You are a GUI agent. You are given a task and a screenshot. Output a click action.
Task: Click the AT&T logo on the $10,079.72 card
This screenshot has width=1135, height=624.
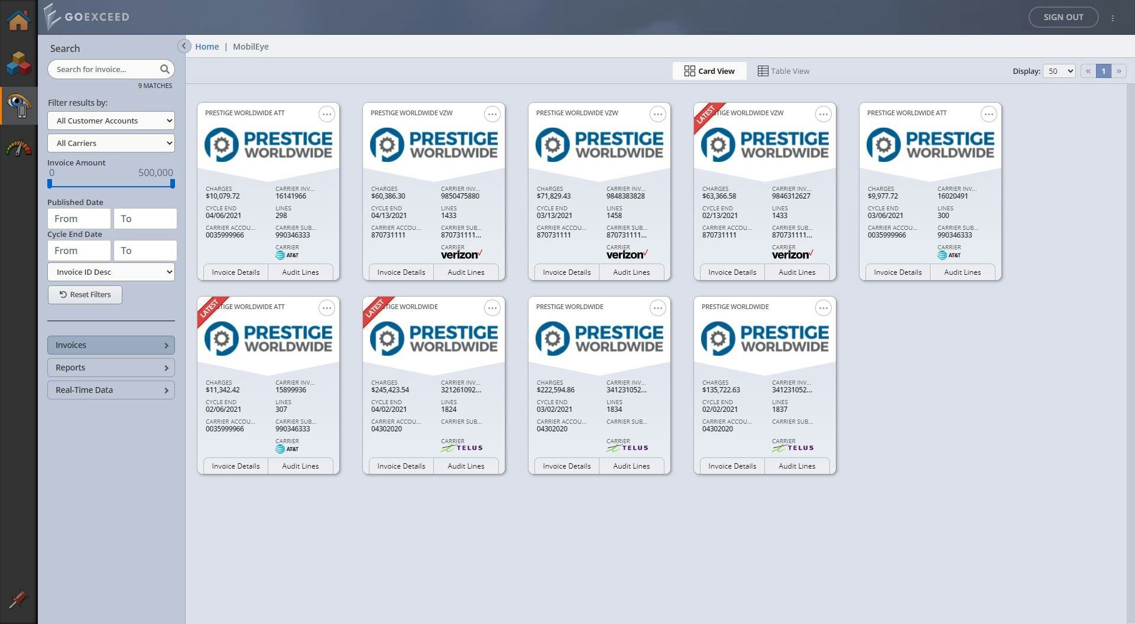point(287,255)
